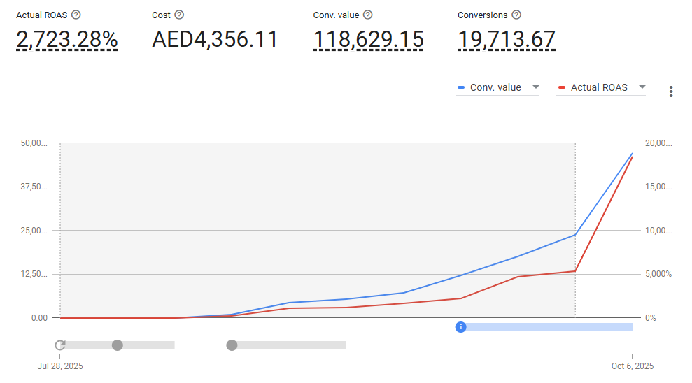This screenshot has height=383, width=692.
Task: Click the red Actual ROAS legend color dash
Action: tap(562, 88)
